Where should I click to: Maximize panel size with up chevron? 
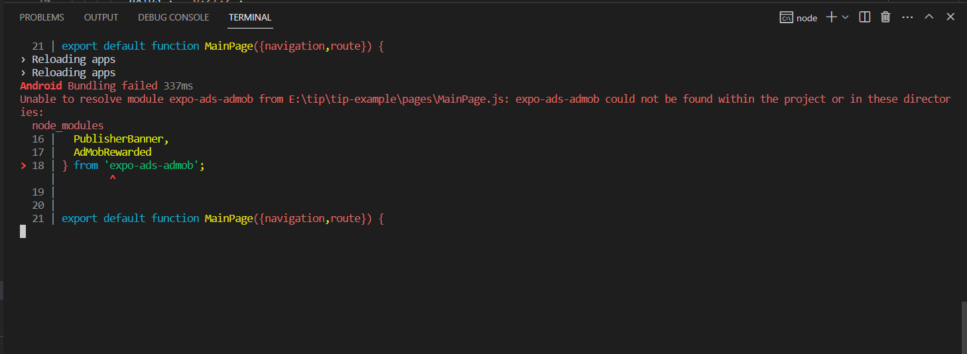[929, 17]
